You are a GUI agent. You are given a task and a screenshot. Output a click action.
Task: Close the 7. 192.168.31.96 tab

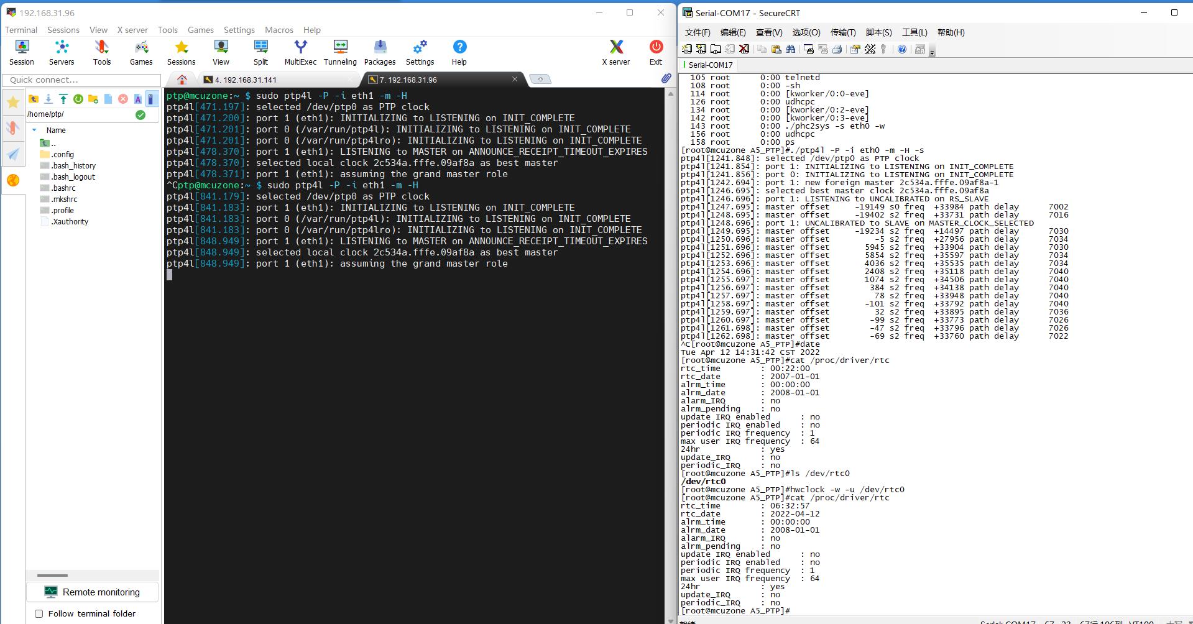(x=515, y=79)
